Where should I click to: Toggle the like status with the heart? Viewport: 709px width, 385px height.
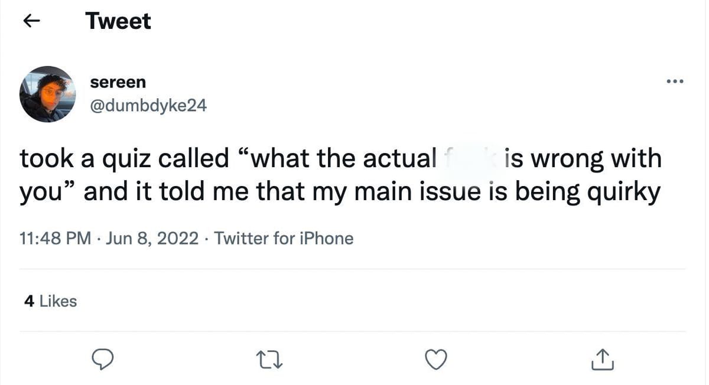(x=436, y=358)
